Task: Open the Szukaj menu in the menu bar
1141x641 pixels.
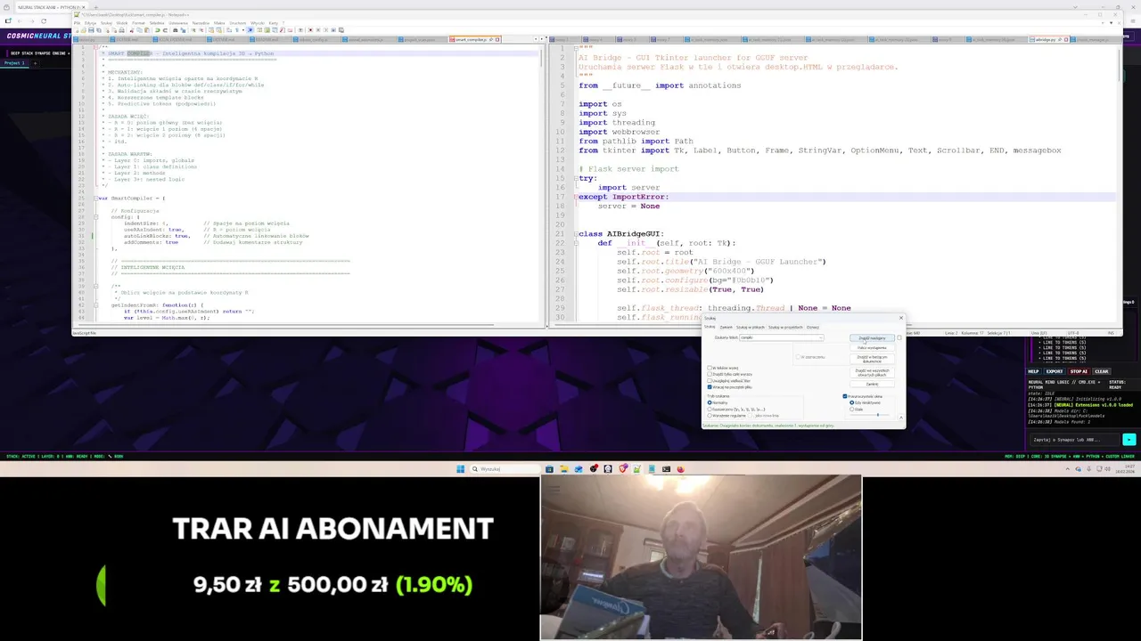Action: pyautogui.click(x=106, y=22)
